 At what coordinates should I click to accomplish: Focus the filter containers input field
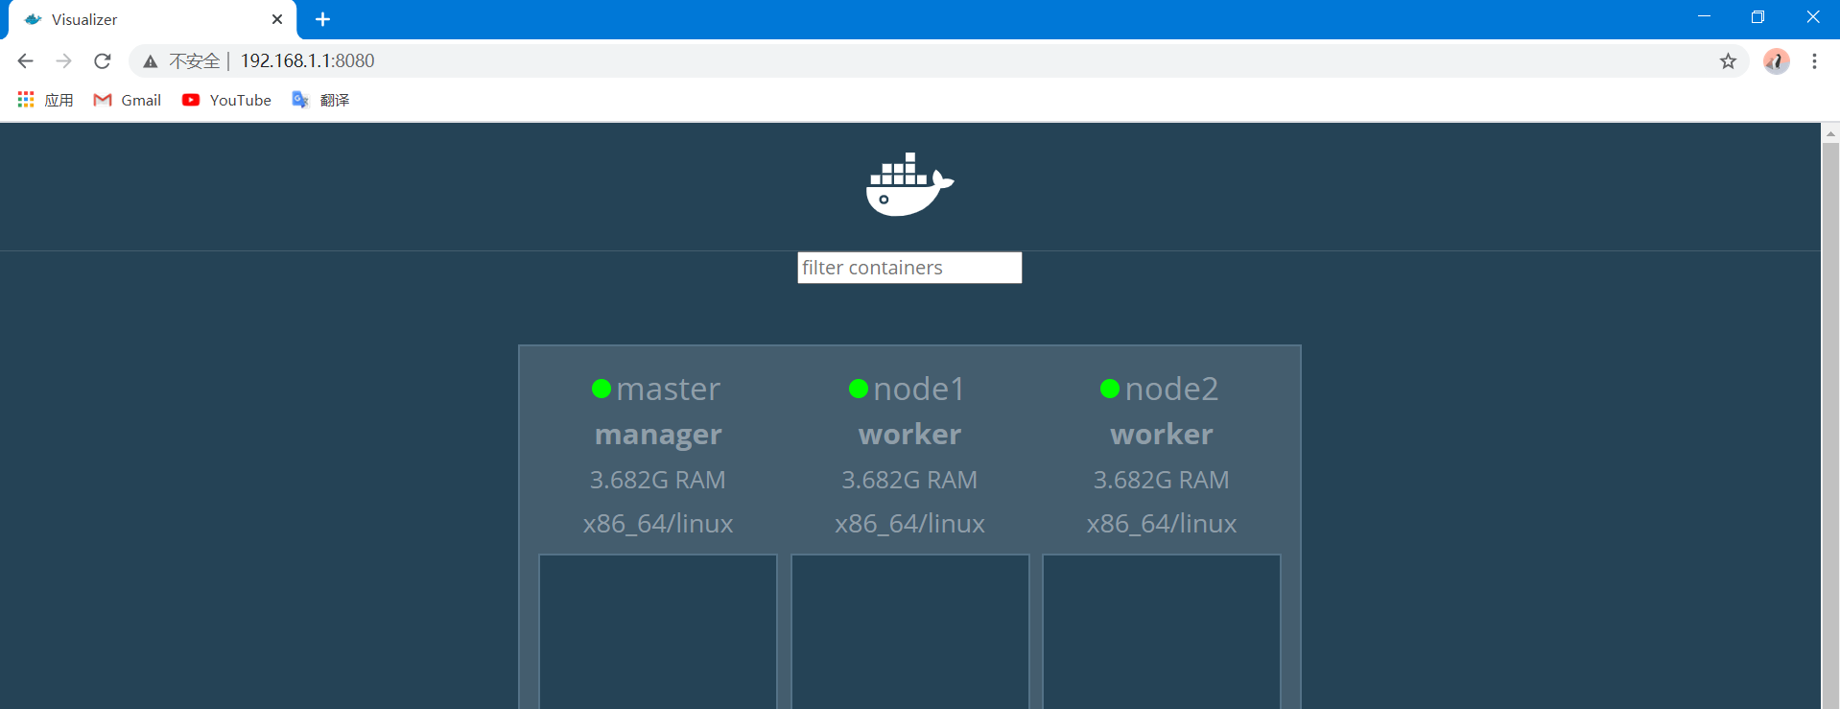click(909, 268)
